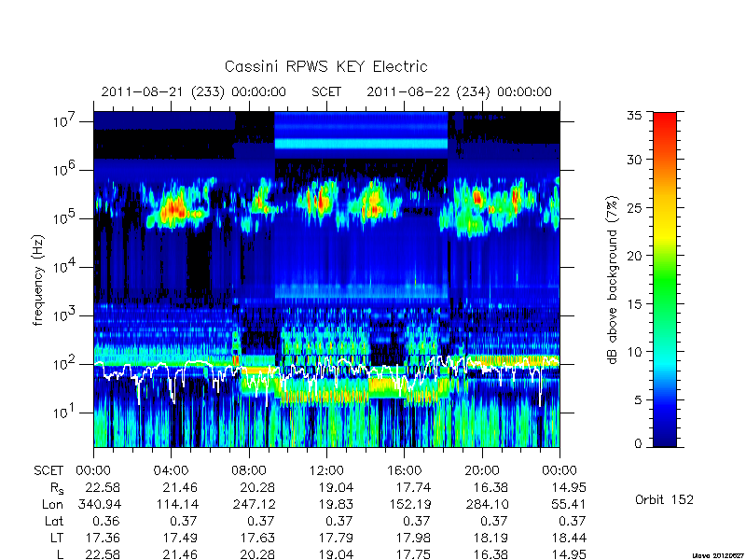
Task: Select Lon value 19.83
Action: click(x=335, y=504)
